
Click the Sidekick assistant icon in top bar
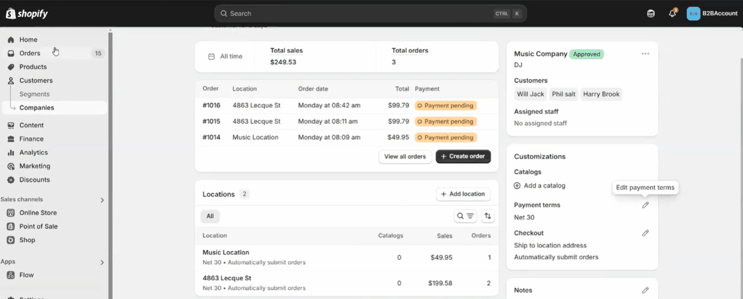pyautogui.click(x=651, y=14)
